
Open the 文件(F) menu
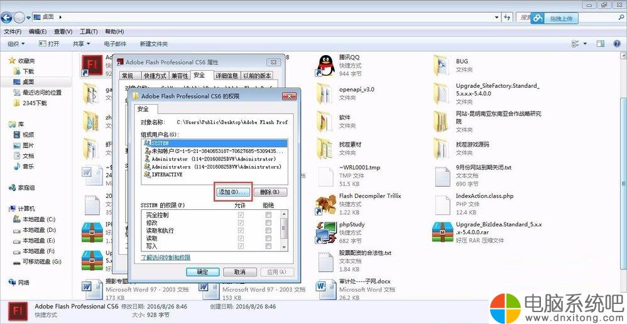click(x=13, y=31)
